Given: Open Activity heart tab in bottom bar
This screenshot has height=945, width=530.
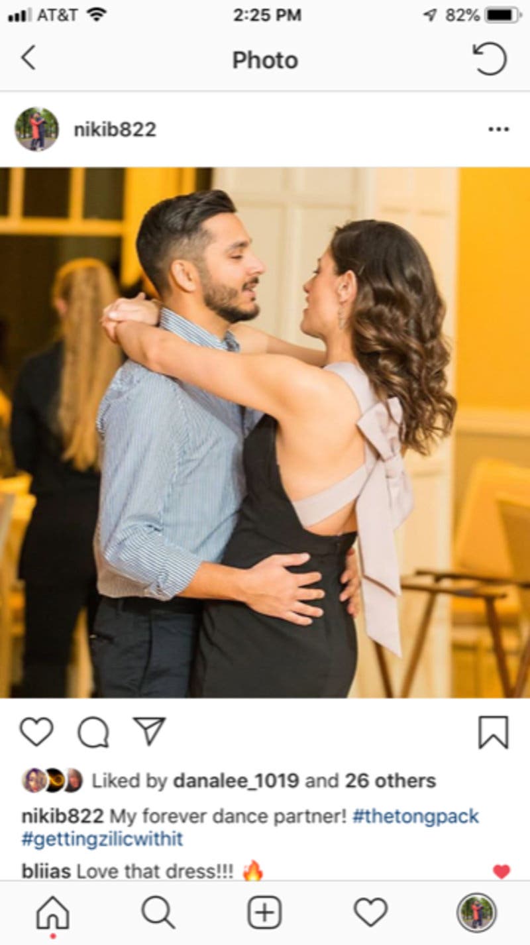Looking at the screenshot, I should [370, 913].
